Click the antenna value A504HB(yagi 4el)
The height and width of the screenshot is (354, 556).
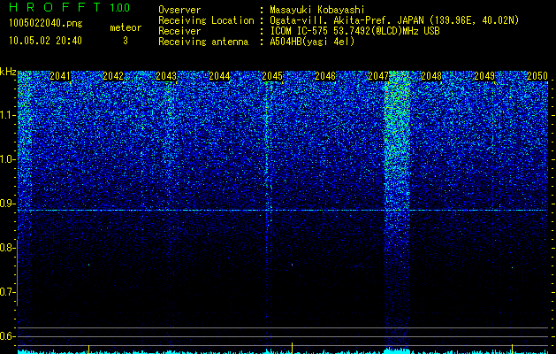(312, 42)
